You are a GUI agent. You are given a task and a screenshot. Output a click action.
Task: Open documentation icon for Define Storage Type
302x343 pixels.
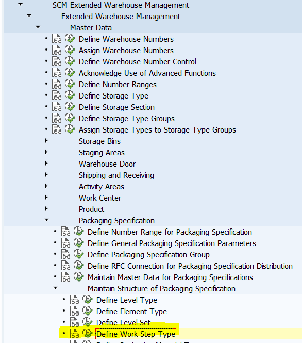57,96
